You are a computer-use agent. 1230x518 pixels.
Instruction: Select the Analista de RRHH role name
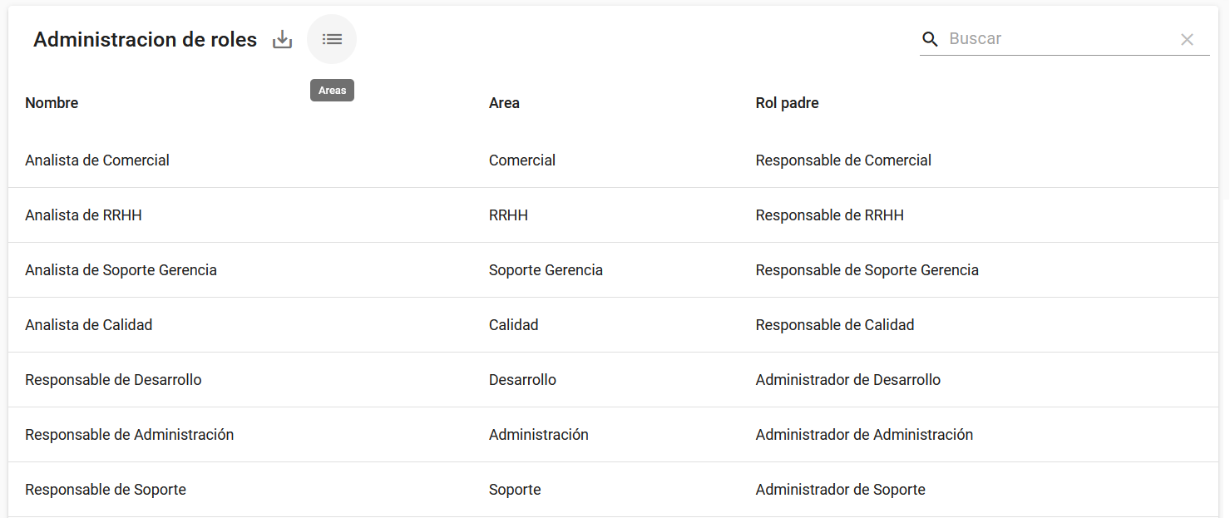[x=83, y=215]
